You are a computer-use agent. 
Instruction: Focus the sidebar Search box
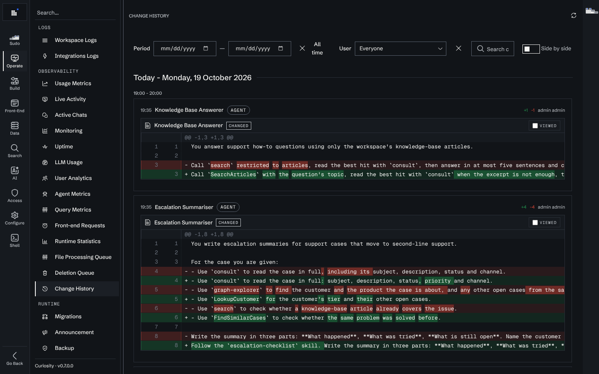coord(75,12)
